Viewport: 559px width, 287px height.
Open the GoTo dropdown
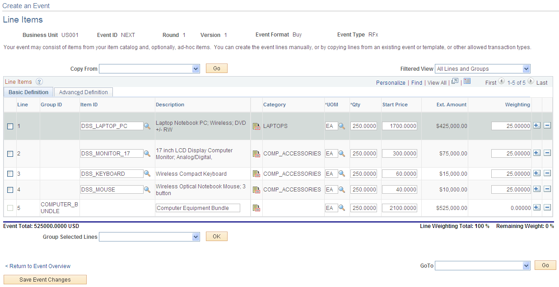click(526, 265)
